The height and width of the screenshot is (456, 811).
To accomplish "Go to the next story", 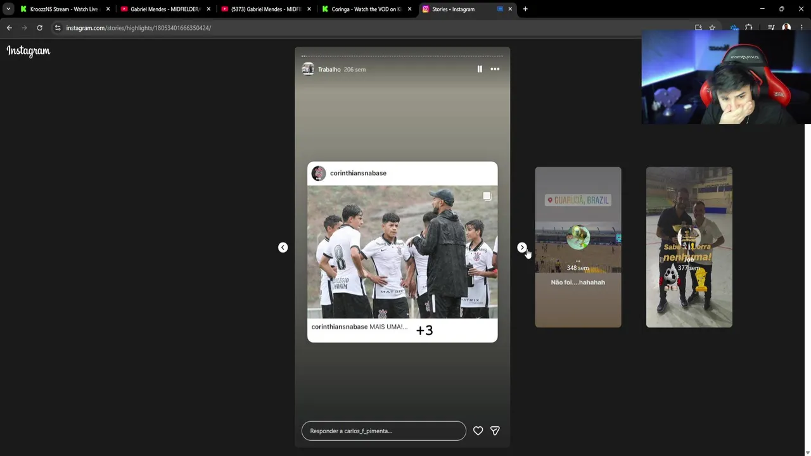I will [x=521, y=248].
